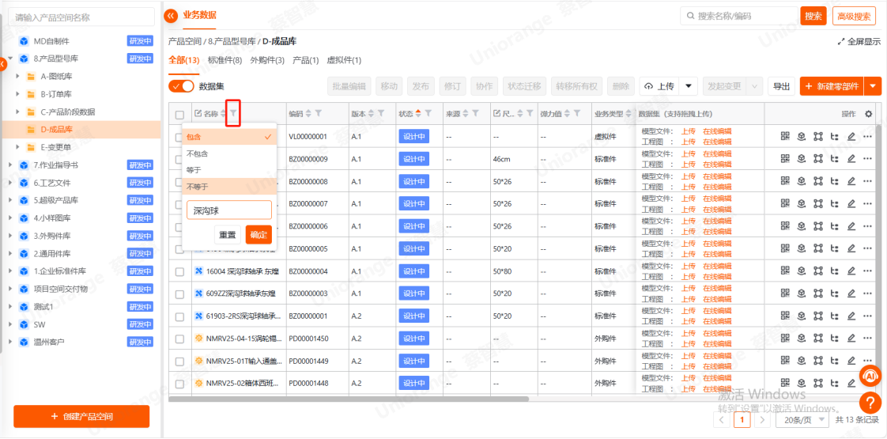
Task: Click the edit pencil icon for row PD00001449
Action: coord(851,361)
